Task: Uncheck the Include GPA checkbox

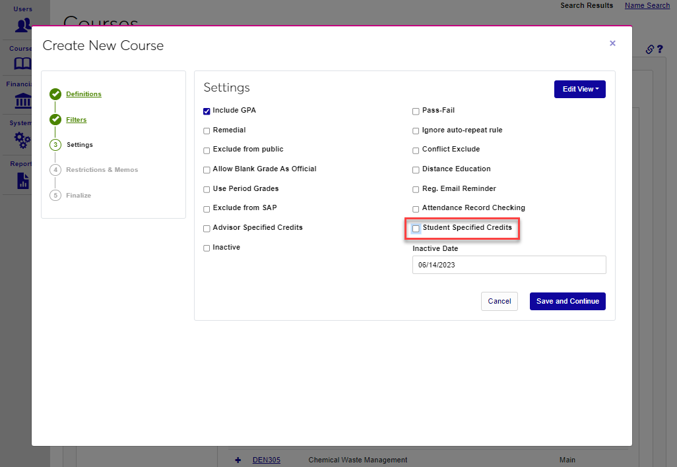Action: (207, 111)
